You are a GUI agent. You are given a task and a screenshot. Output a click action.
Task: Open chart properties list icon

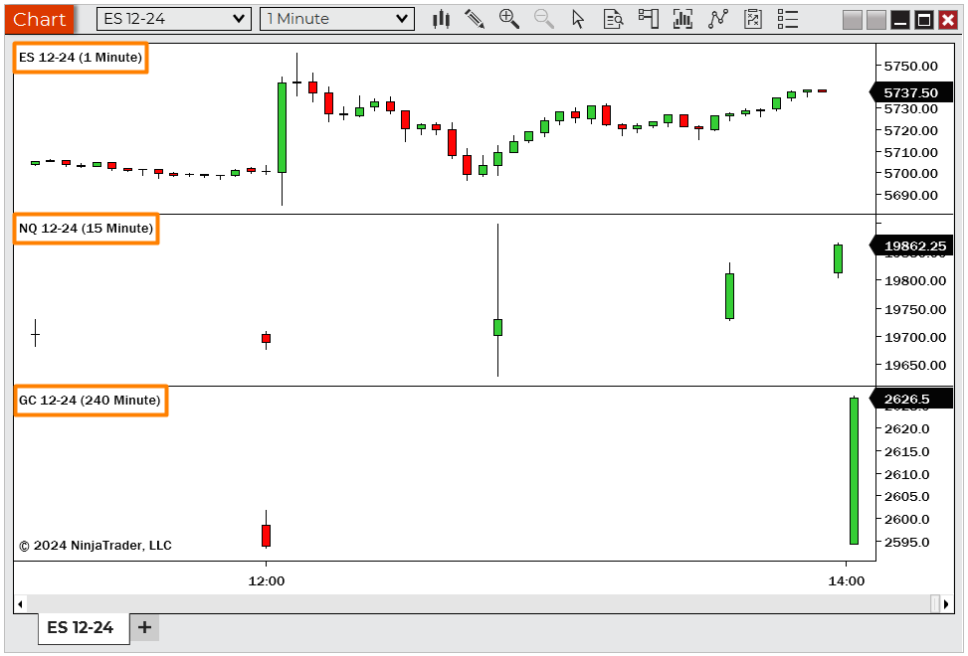(788, 19)
